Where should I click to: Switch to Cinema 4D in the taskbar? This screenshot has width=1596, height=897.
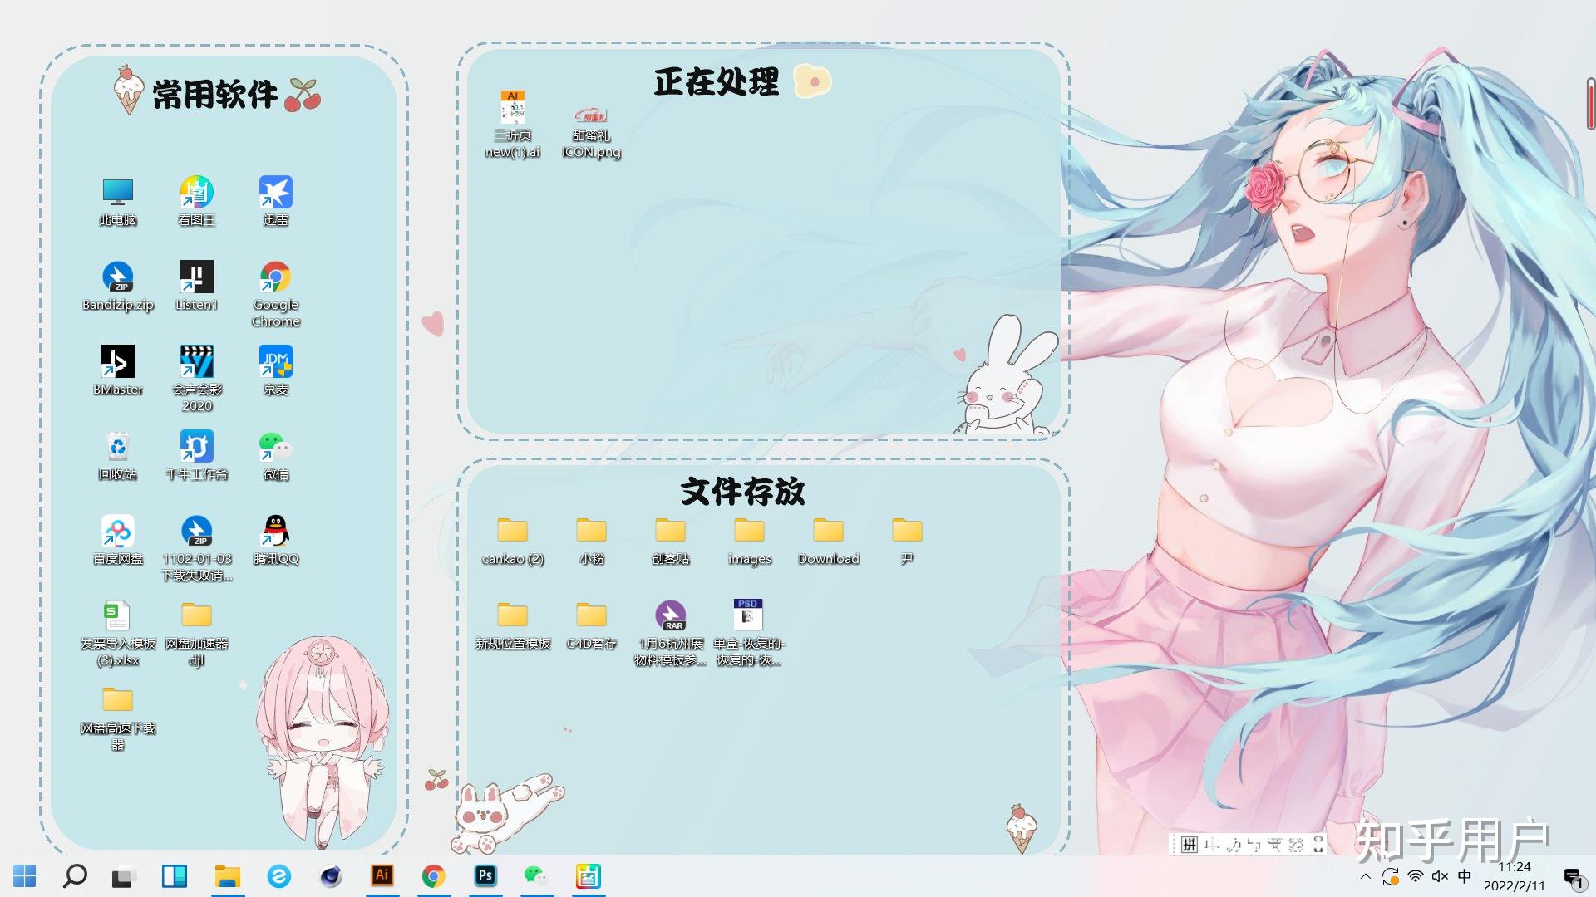(331, 875)
